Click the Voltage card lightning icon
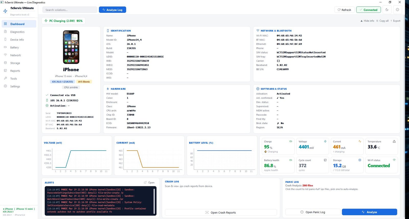Image resolution: width=409 pixels, height=219 pixels. 325,141
